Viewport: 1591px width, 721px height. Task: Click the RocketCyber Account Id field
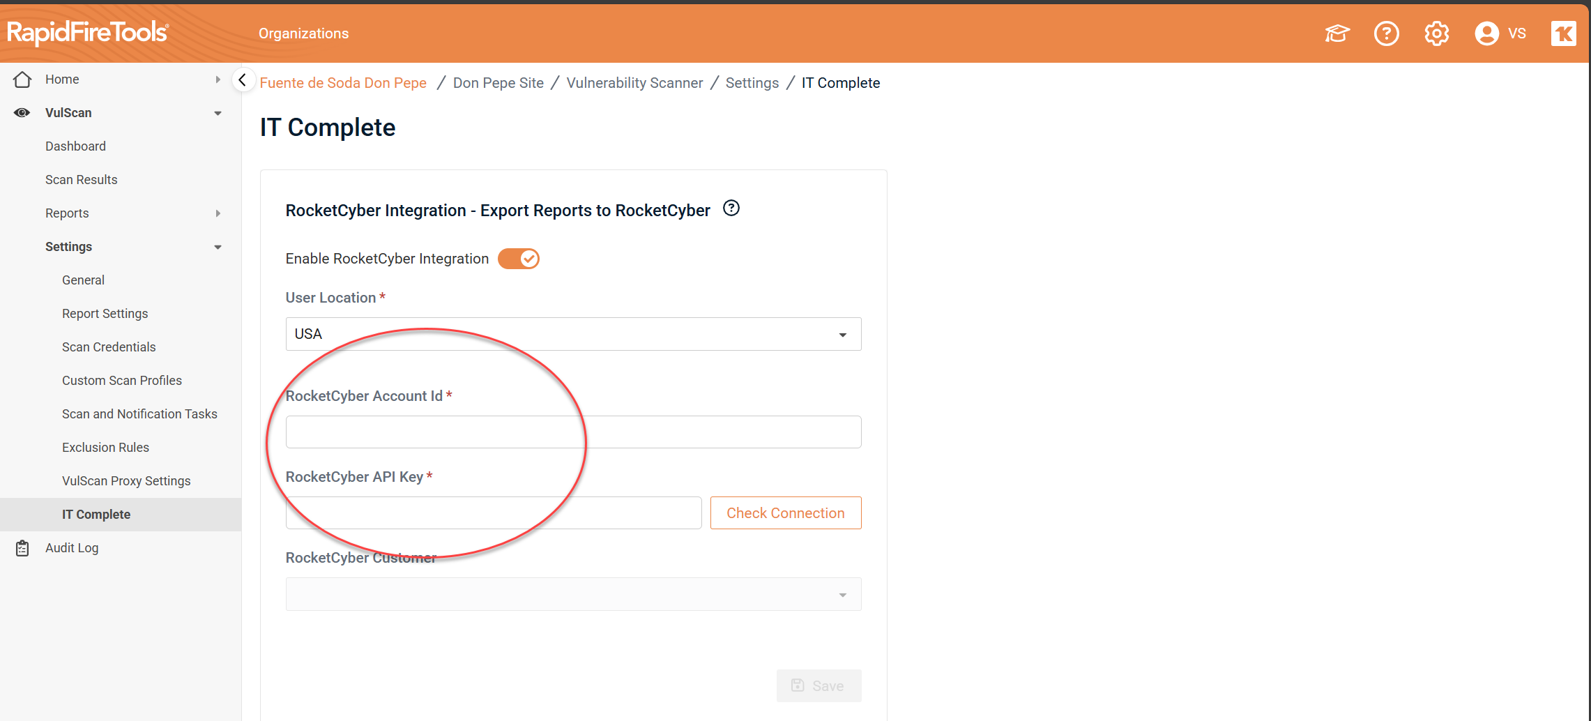point(573,432)
